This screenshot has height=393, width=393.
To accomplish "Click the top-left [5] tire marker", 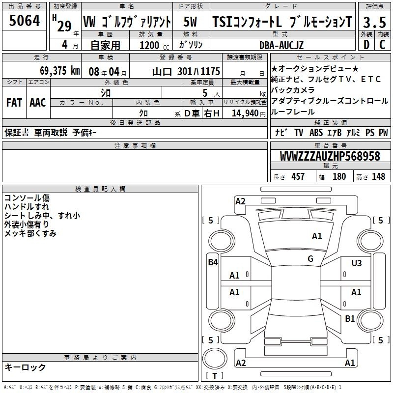I will (211, 221).
